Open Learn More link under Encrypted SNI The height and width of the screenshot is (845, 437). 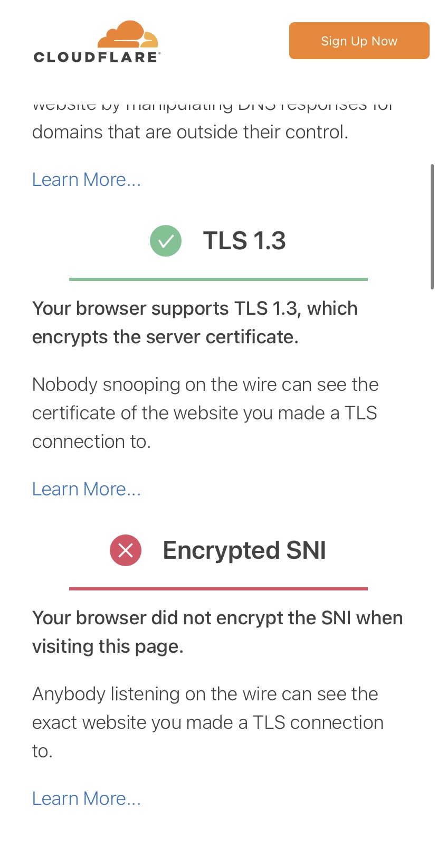click(87, 799)
